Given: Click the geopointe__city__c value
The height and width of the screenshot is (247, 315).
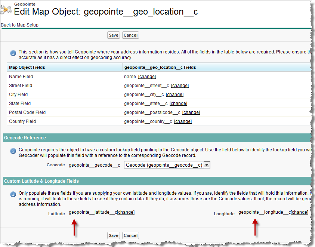Looking at the screenshot, I should [x=144, y=95].
